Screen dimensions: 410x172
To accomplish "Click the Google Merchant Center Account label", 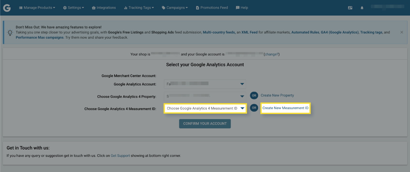I will [x=129, y=76].
